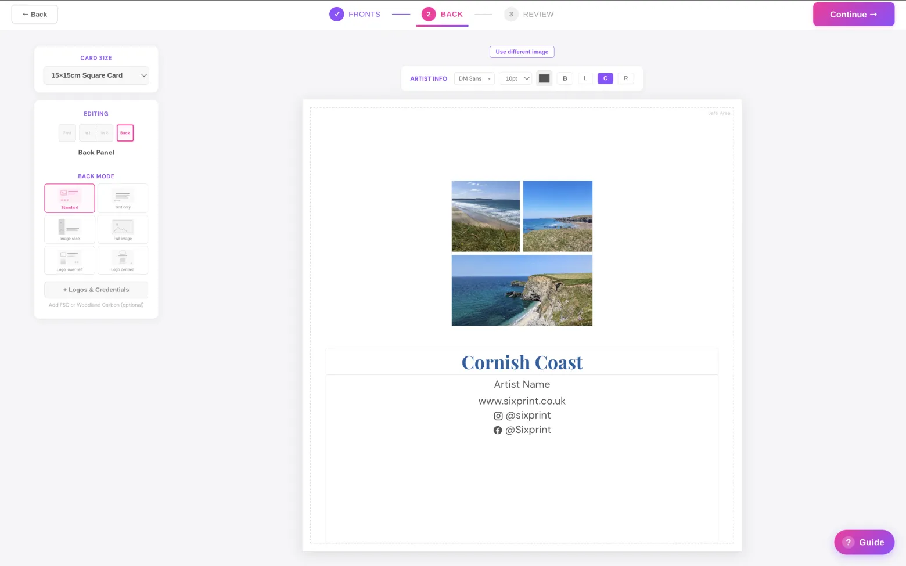Image resolution: width=906 pixels, height=566 pixels.
Task: Go to the Fronts step
Action: click(355, 14)
